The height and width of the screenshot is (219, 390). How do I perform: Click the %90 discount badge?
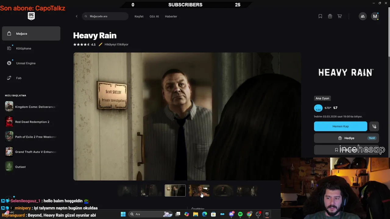pos(318,108)
